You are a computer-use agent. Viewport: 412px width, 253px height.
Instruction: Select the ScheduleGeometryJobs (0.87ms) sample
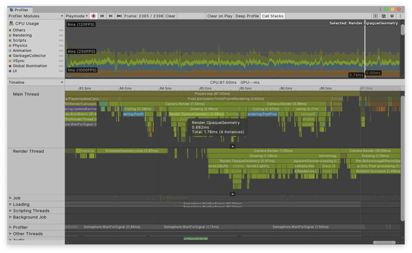click(x=131, y=151)
